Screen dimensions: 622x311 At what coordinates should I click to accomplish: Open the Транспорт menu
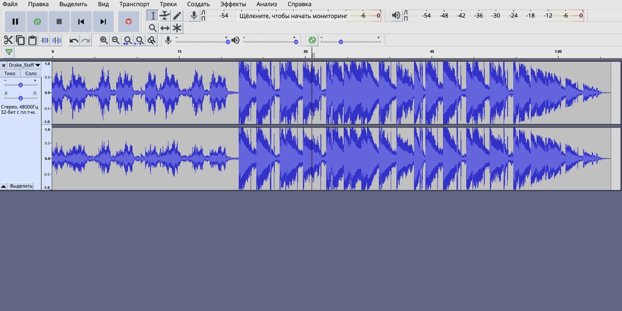click(134, 4)
